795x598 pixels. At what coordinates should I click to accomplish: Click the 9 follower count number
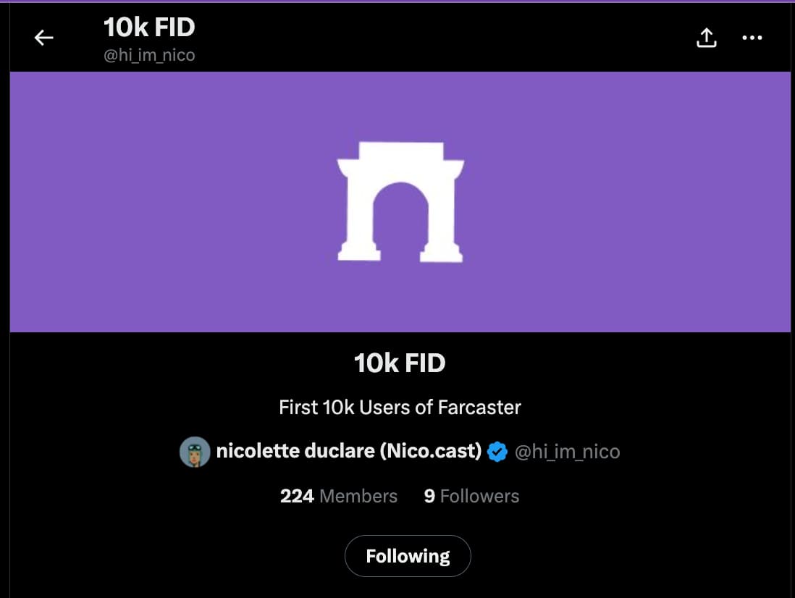click(429, 496)
